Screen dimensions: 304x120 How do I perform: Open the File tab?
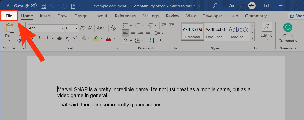tap(9, 16)
